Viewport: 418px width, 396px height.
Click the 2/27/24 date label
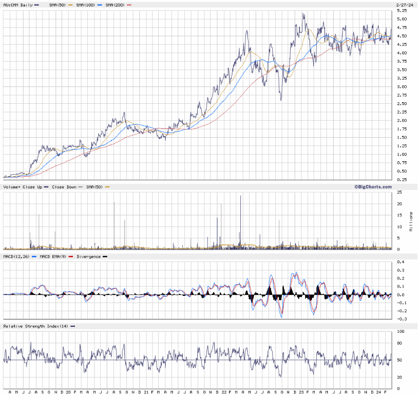(x=404, y=5)
